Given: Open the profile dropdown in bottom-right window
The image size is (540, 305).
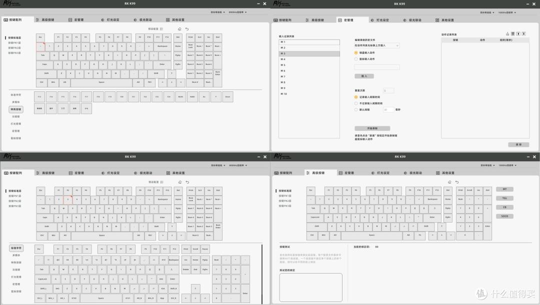Looking at the screenshot, I should tap(487, 165).
